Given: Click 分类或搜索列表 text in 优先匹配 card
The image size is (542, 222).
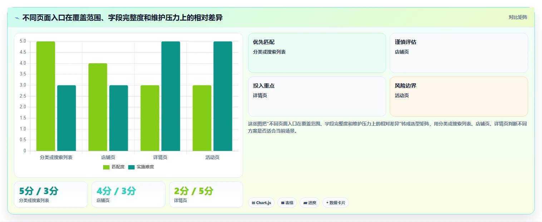Looking at the screenshot, I should pos(269,52).
